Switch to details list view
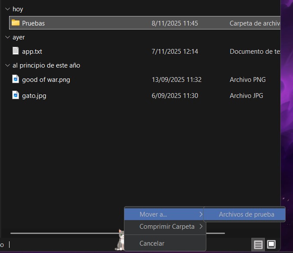 point(258,245)
